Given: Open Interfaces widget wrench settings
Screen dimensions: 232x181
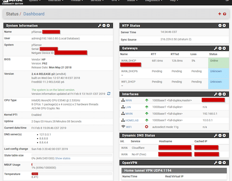Looking at the screenshot, I should tap(216, 94).
